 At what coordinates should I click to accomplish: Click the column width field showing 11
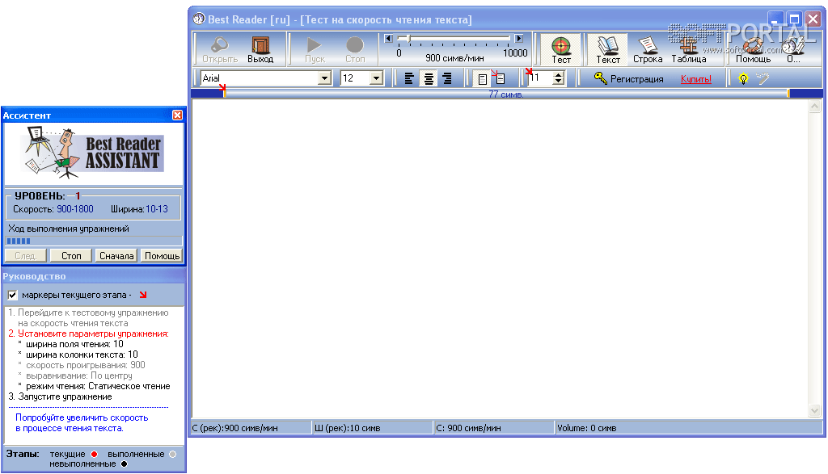(540, 78)
